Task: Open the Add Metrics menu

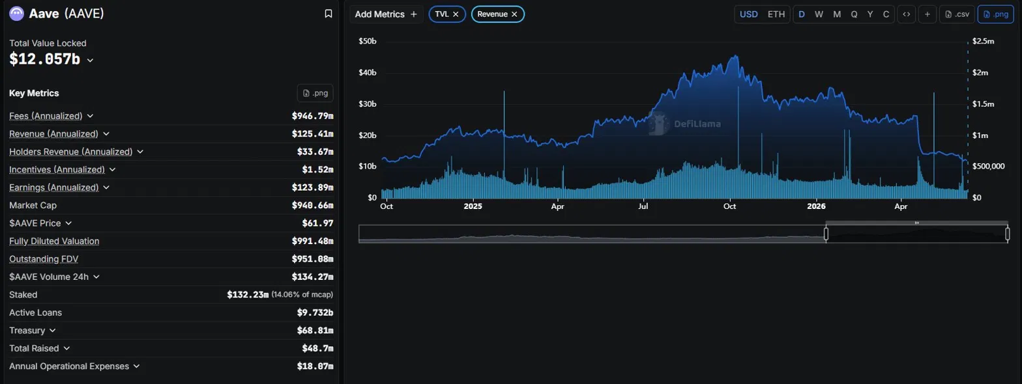Action: pyautogui.click(x=386, y=14)
